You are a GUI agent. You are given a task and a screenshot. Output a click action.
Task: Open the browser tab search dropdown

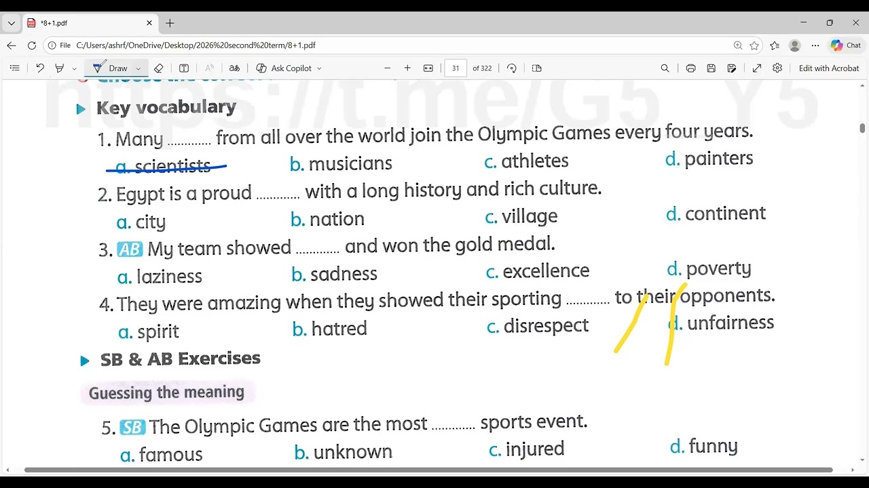[12, 23]
